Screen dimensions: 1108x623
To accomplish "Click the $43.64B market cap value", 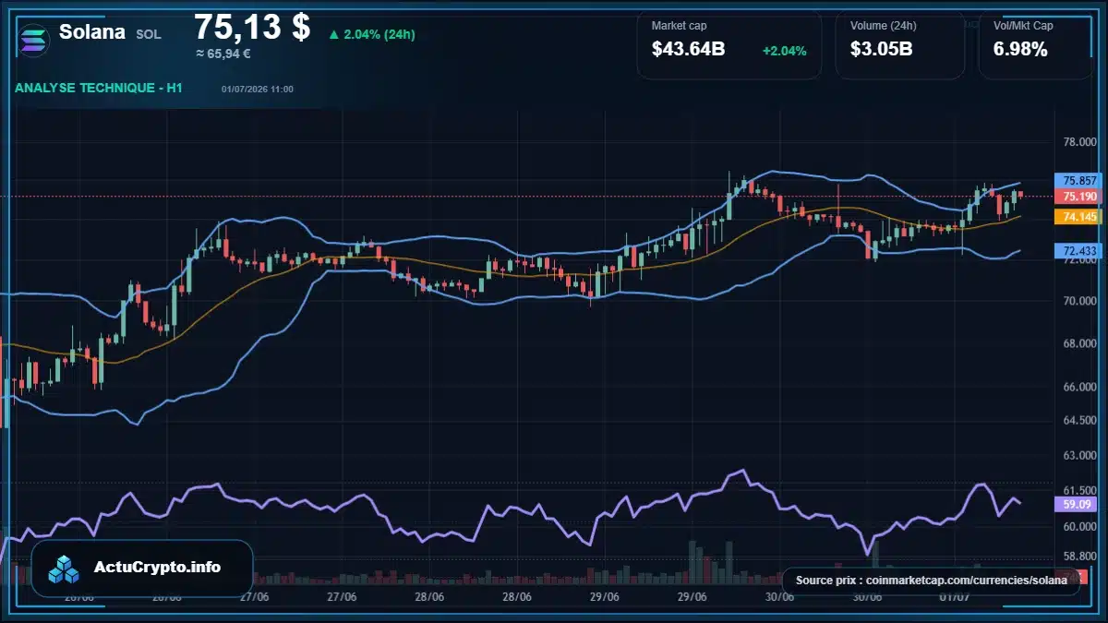I will pyautogui.click(x=688, y=50).
